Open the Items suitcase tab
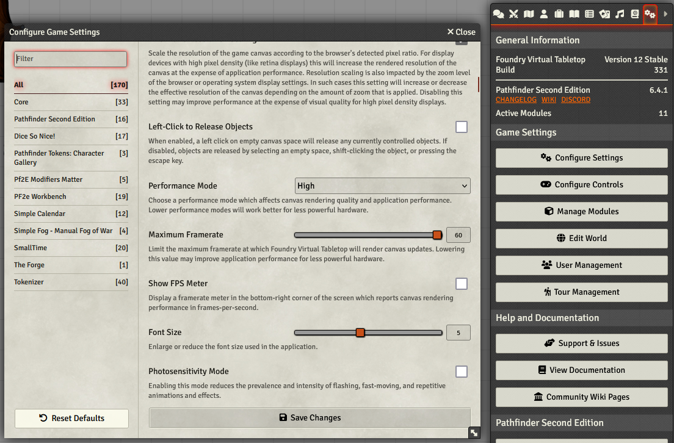Viewport: 674px width, 443px height. 559,14
